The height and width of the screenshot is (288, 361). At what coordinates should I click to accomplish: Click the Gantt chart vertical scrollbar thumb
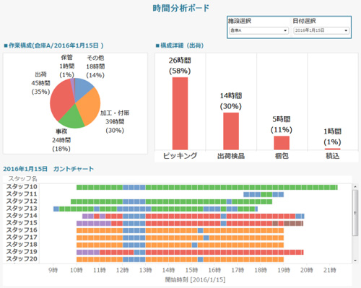pyautogui.click(x=355, y=213)
